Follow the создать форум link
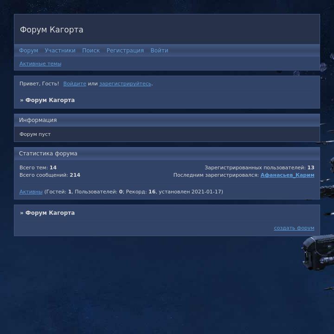This screenshot has height=334, width=334. (294, 228)
